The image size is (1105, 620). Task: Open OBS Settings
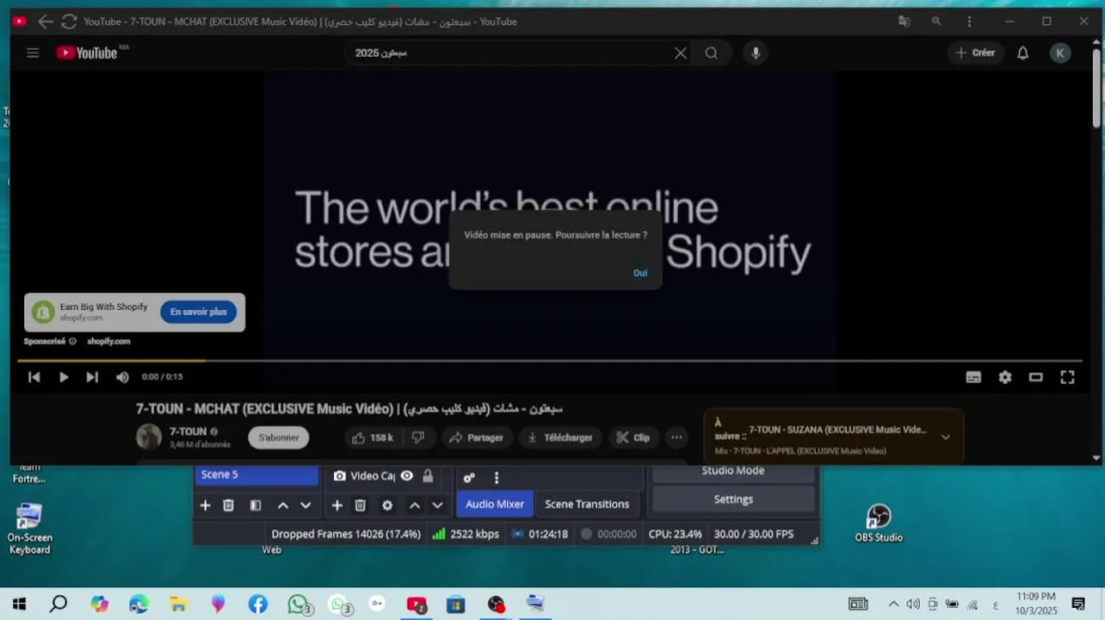point(733,499)
